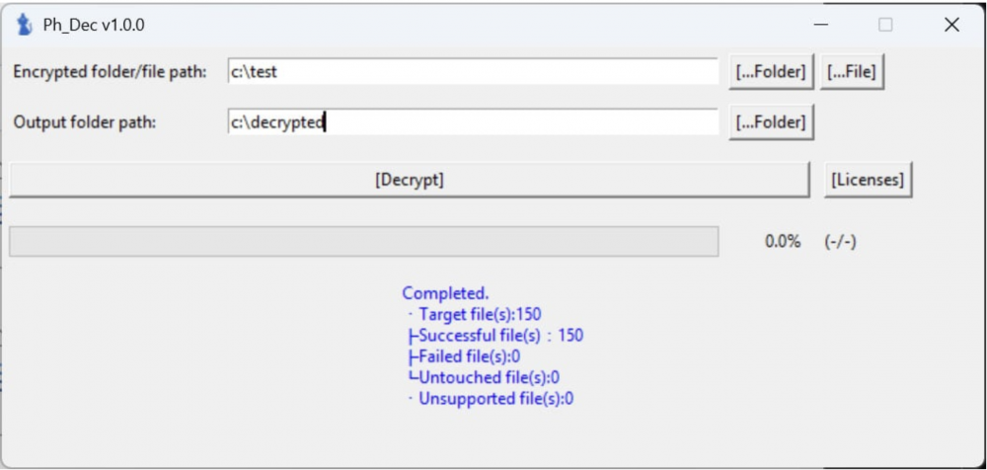Click into the output folder path field
This screenshot has width=987, height=470.
(473, 122)
